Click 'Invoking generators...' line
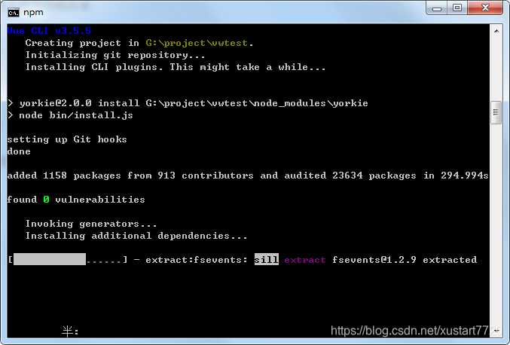Image resolution: width=510 pixels, height=345 pixels. (91, 224)
